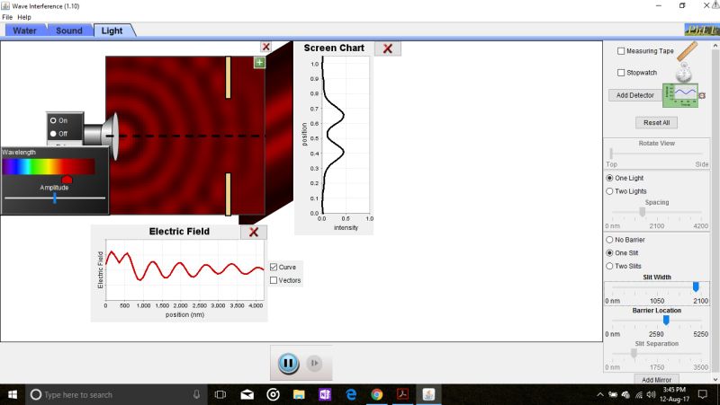Click the PhET logo

pyautogui.click(x=702, y=31)
